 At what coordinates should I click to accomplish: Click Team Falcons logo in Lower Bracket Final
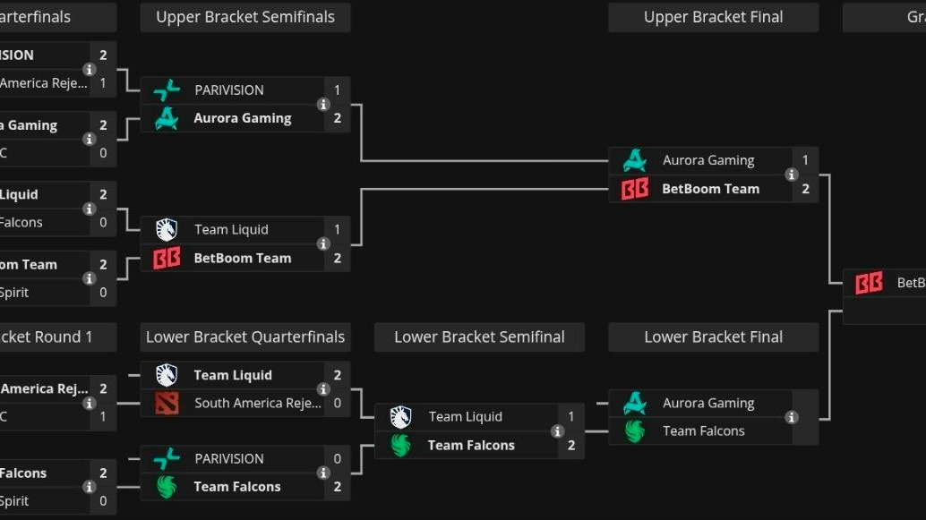(x=634, y=431)
